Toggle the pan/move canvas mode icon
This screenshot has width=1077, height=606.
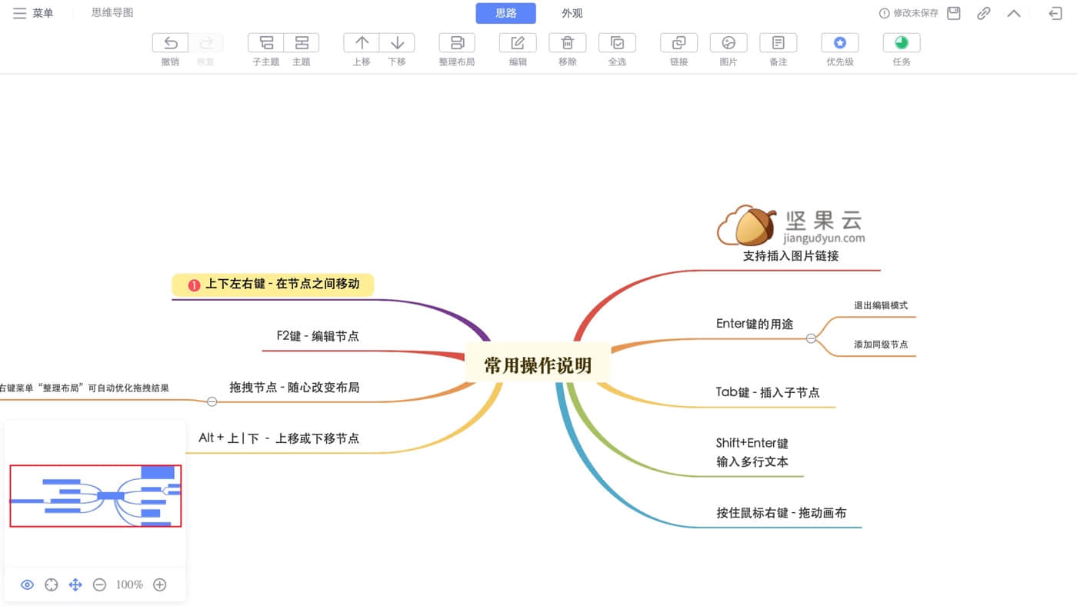75,584
